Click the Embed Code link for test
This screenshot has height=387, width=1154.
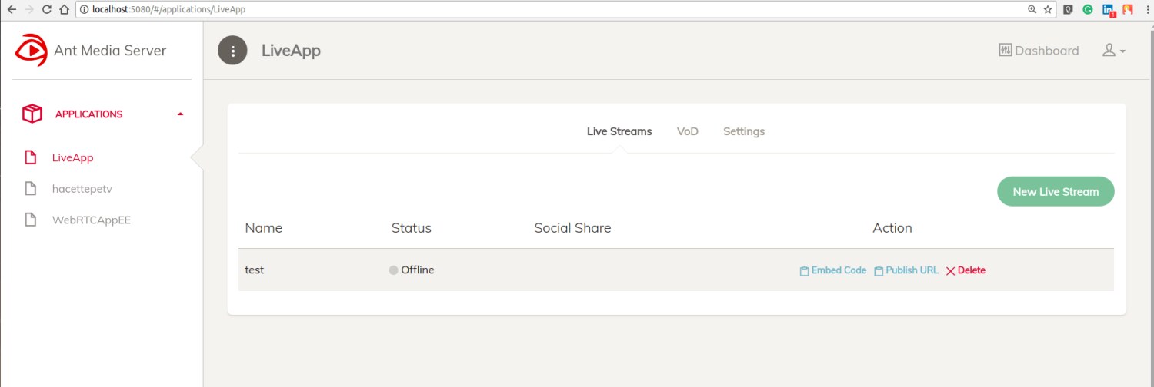click(x=833, y=270)
